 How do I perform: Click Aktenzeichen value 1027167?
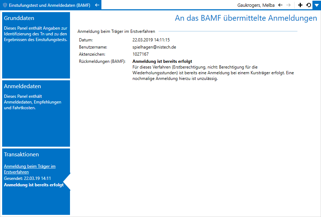(140, 54)
